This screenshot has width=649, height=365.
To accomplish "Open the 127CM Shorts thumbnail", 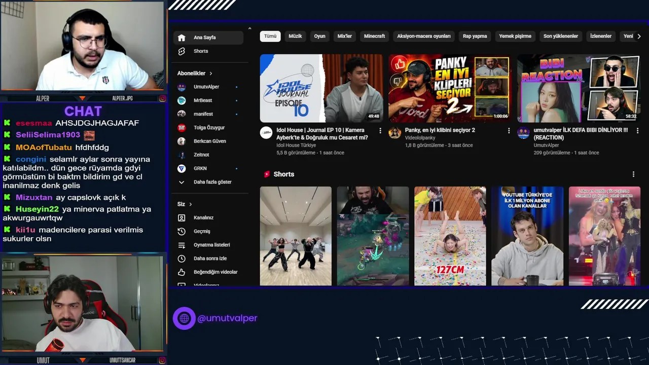I will point(450,236).
